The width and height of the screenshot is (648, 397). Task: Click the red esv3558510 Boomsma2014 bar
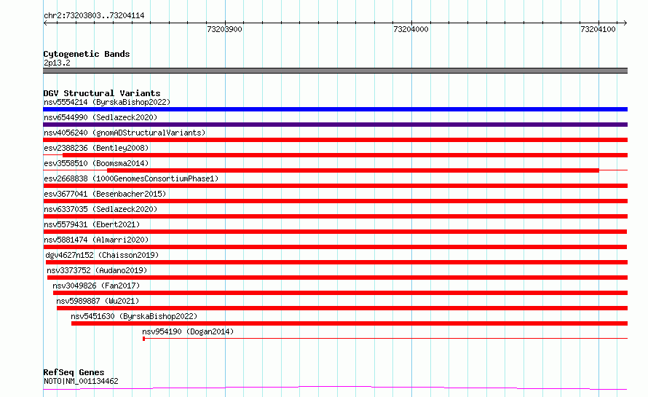[353, 170]
